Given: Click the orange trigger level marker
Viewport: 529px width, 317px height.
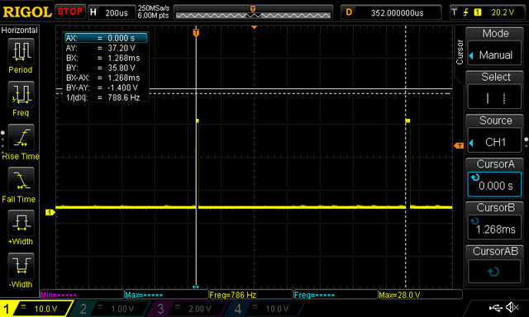Looking at the screenshot, I should point(459,145).
